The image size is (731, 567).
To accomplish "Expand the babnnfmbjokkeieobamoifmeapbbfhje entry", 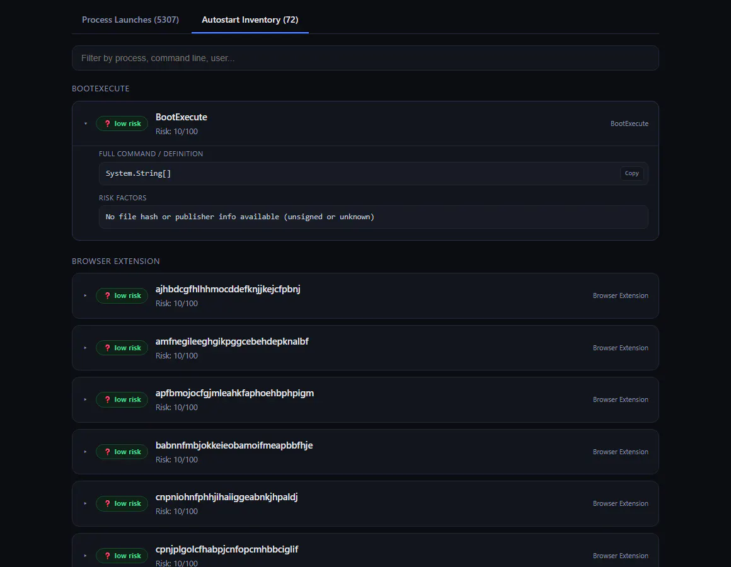I will tap(85, 452).
